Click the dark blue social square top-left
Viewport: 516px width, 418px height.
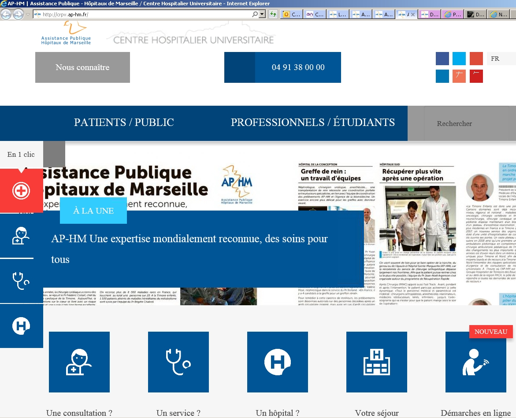pyautogui.click(x=442, y=59)
